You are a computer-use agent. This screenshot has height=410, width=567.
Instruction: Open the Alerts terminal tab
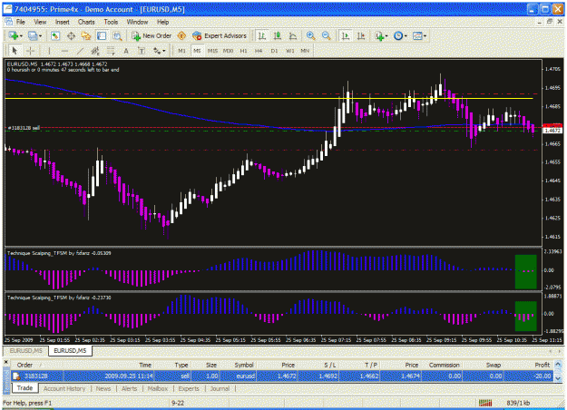[129, 388]
